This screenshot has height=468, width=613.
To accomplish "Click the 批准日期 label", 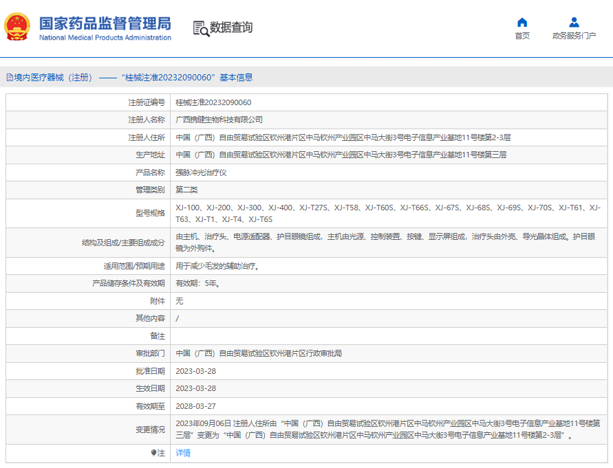I will [150, 371].
